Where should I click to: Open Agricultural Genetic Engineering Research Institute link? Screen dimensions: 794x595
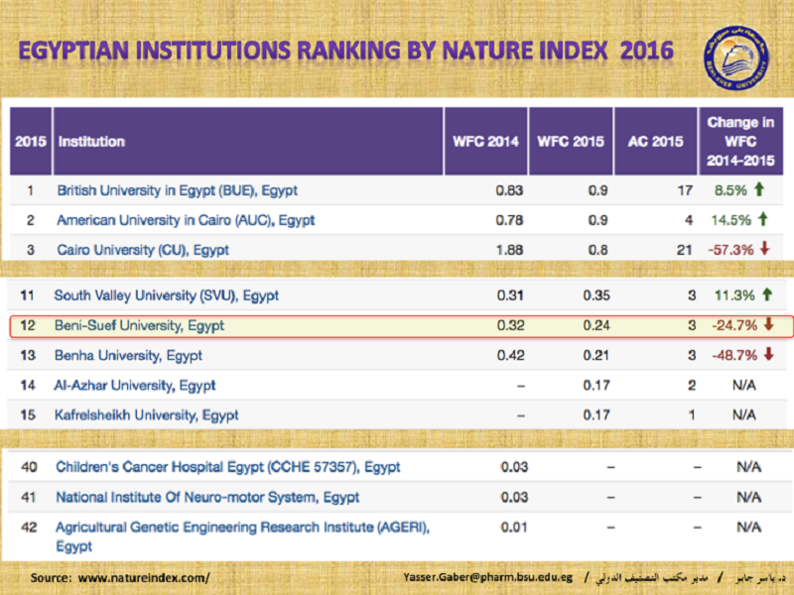coord(243,536)
